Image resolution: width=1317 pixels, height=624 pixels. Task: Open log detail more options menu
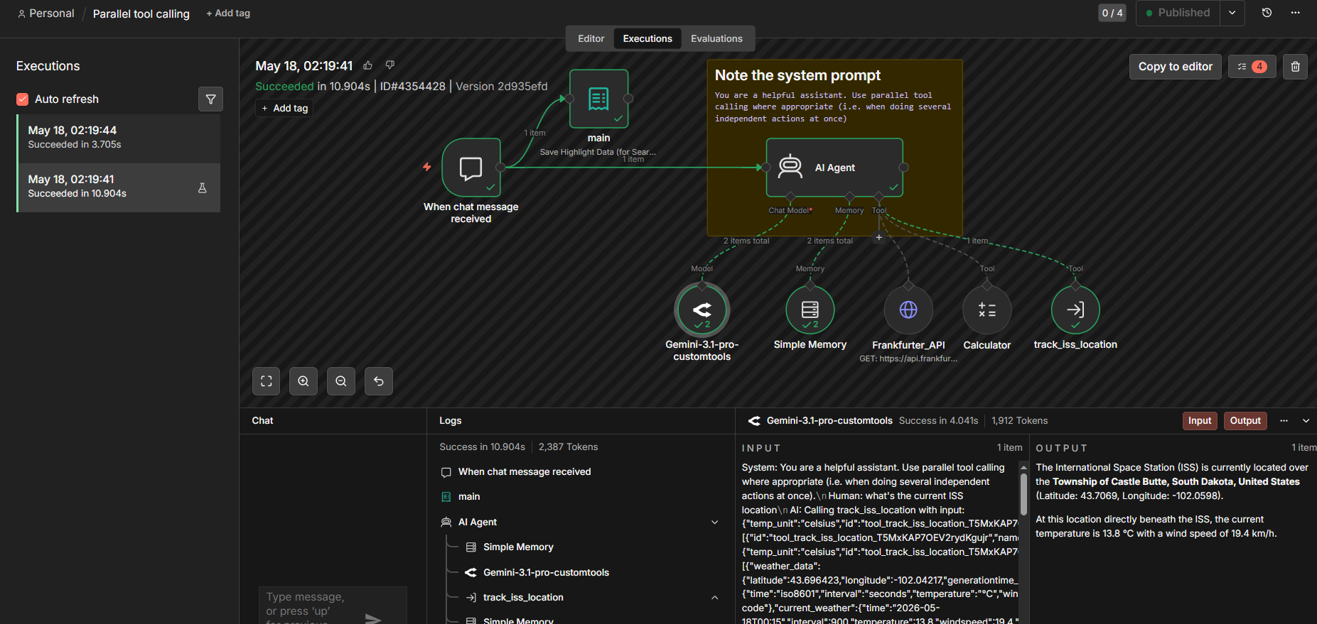pyautogui.click(x=1284, y=421)
